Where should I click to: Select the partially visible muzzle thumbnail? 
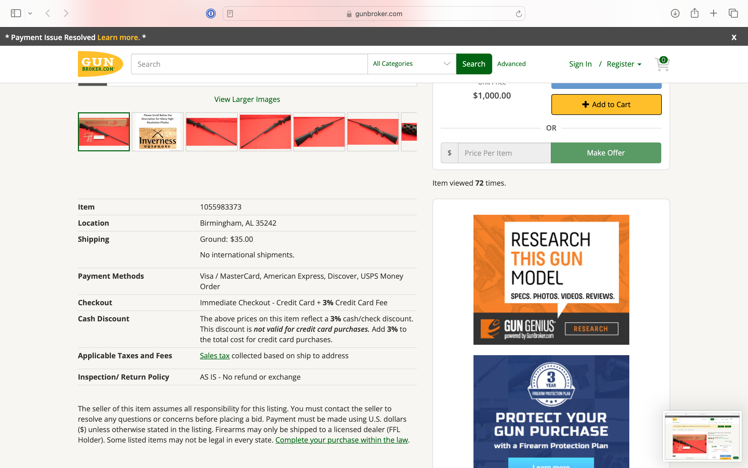click(x=409, y=132)
